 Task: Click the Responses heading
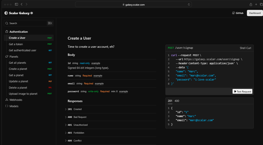click(x=75, y=101)
